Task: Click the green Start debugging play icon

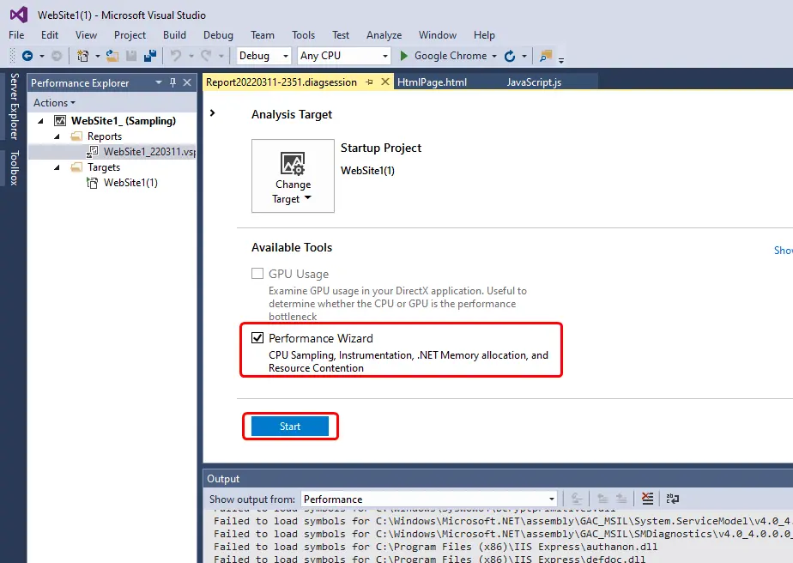Action: pos(403,56)
